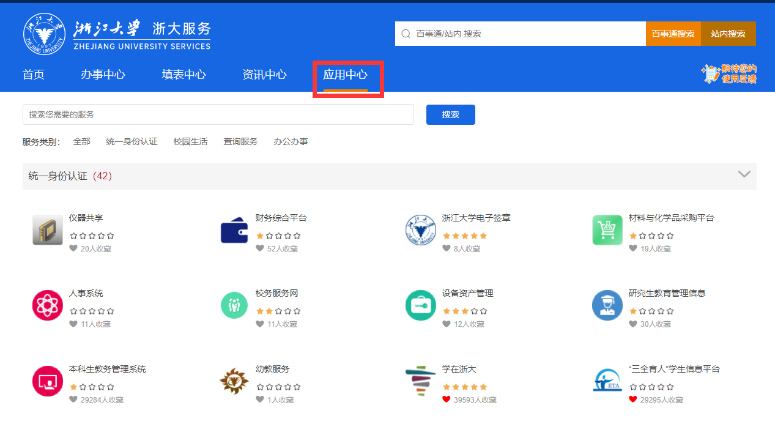775x424 pixels.
Task: Open the 期待您的使用反馈 feedback icon
Action: (729, 74)
